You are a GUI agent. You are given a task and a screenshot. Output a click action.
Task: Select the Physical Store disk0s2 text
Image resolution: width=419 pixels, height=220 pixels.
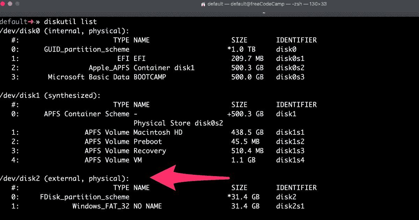[x=178, y=123]
